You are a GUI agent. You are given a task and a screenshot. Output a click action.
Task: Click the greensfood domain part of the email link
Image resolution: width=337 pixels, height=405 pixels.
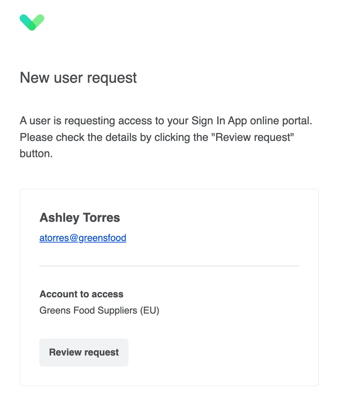pos(102,238)
